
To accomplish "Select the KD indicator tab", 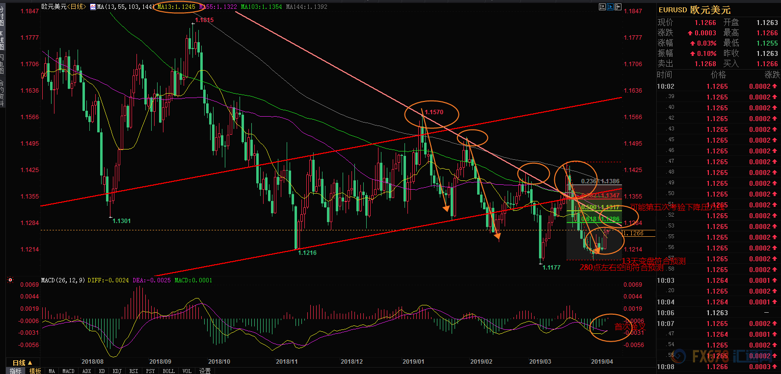I will point(102,371).
